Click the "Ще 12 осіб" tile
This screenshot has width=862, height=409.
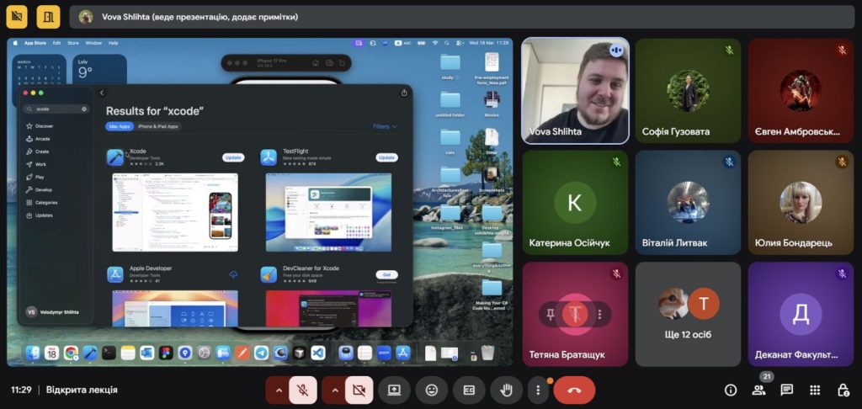coord(688,314)
